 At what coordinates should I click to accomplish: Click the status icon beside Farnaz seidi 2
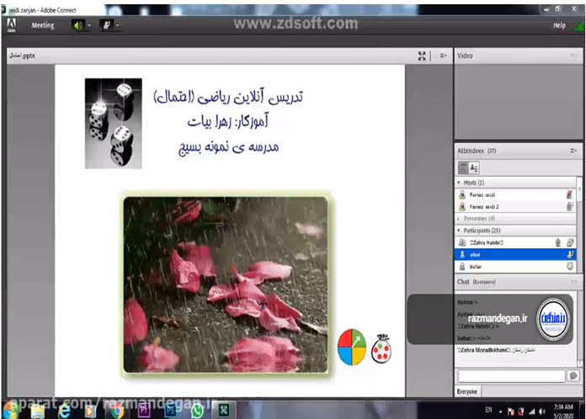pyautogui.click(x=570, y=206)
